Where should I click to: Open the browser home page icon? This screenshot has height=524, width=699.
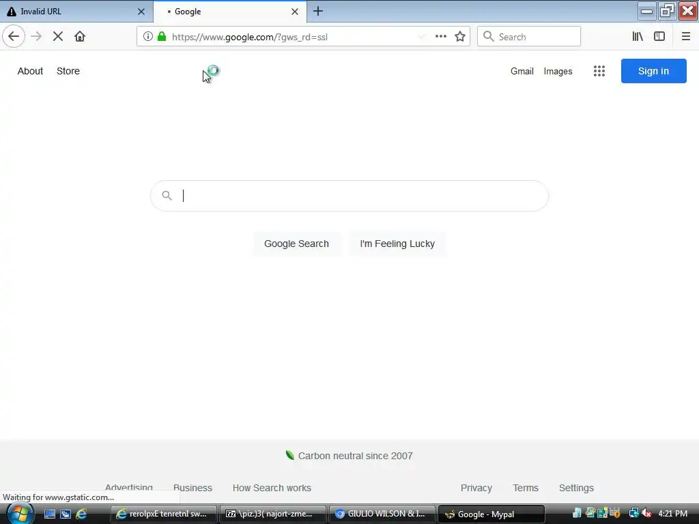(x=80, y=36)
